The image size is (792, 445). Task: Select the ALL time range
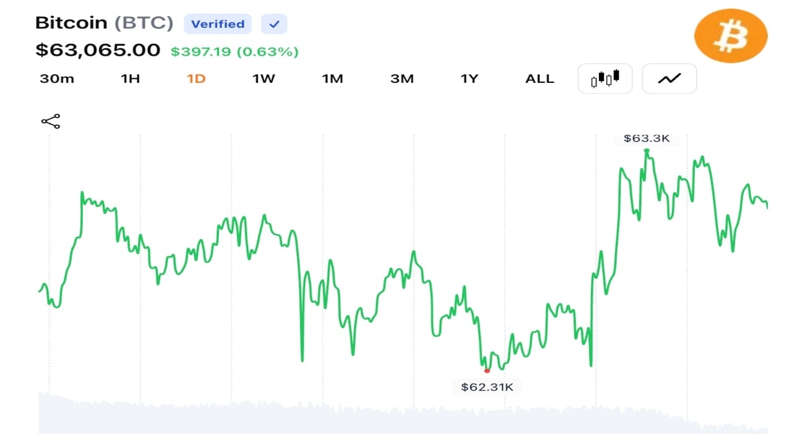click(540, 78)
